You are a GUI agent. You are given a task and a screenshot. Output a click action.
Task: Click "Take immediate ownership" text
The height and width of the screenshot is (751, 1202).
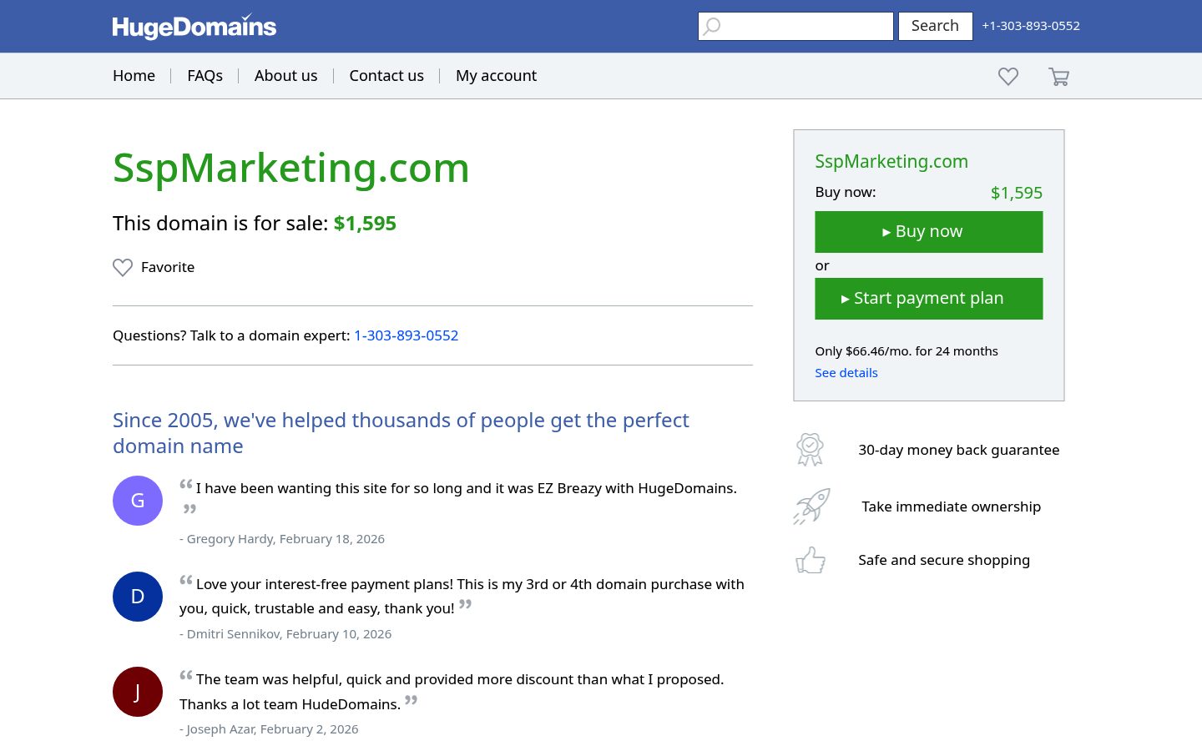click(x=951, y=507)
